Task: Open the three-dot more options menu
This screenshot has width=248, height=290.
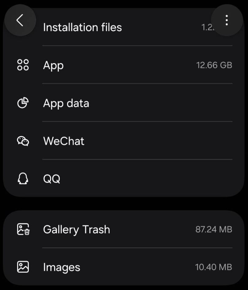Action: 227,20
